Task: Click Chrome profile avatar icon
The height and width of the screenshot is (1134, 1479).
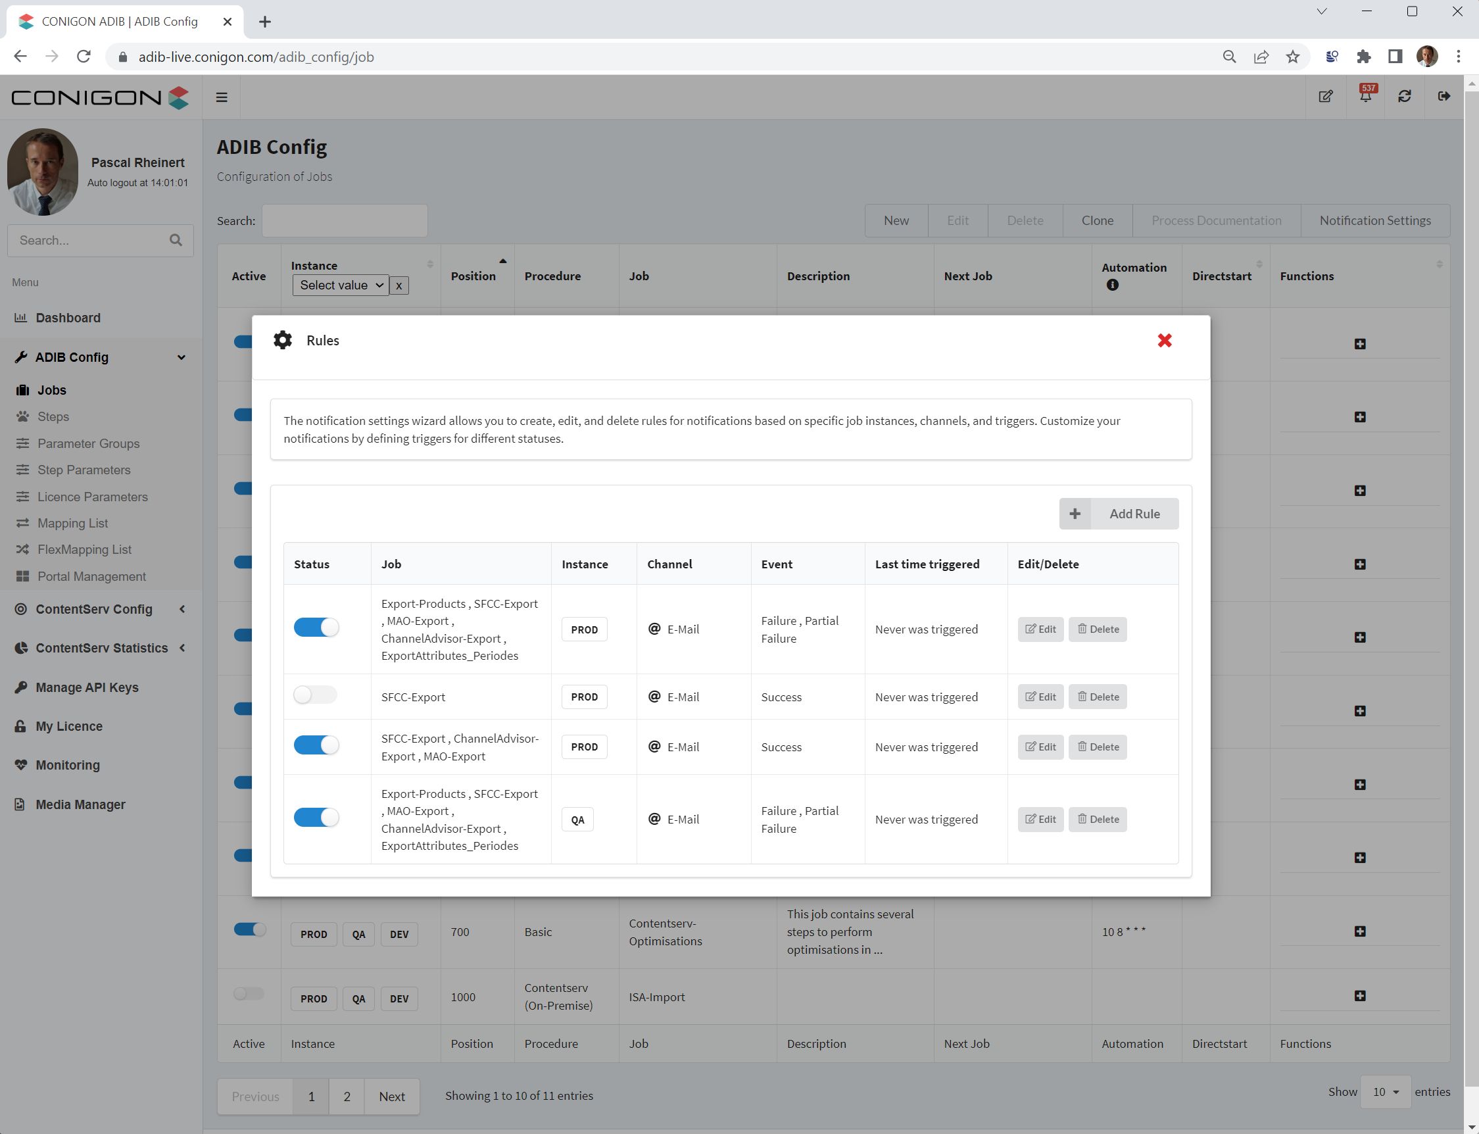Action: (1427, 57)
